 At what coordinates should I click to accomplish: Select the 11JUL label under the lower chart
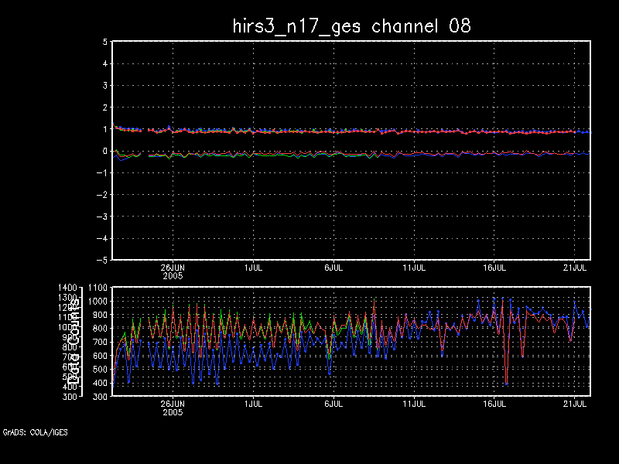pos(414,404)
